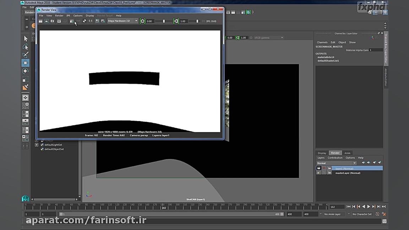Select the Rotate tool

click(25, 71)
